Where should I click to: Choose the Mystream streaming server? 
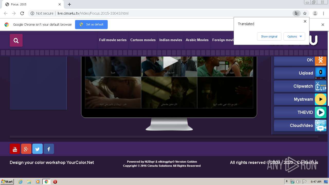300,99
